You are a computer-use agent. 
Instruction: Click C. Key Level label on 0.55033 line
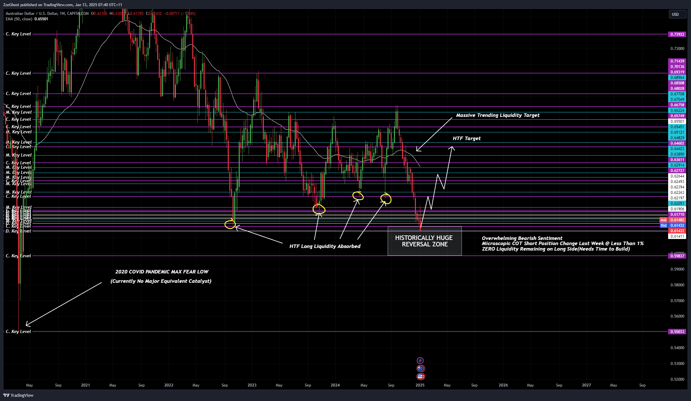point(18,331)
